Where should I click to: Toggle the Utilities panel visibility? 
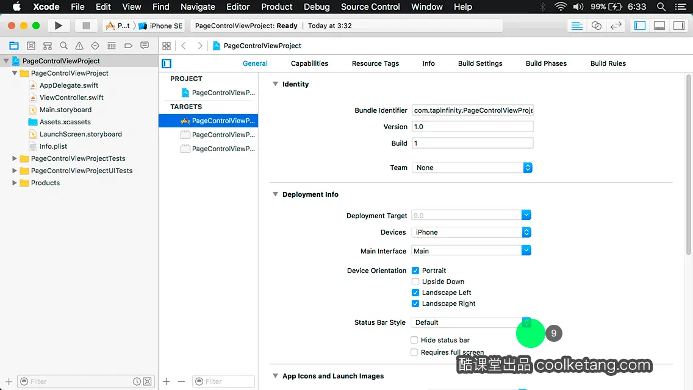[679, 26]
